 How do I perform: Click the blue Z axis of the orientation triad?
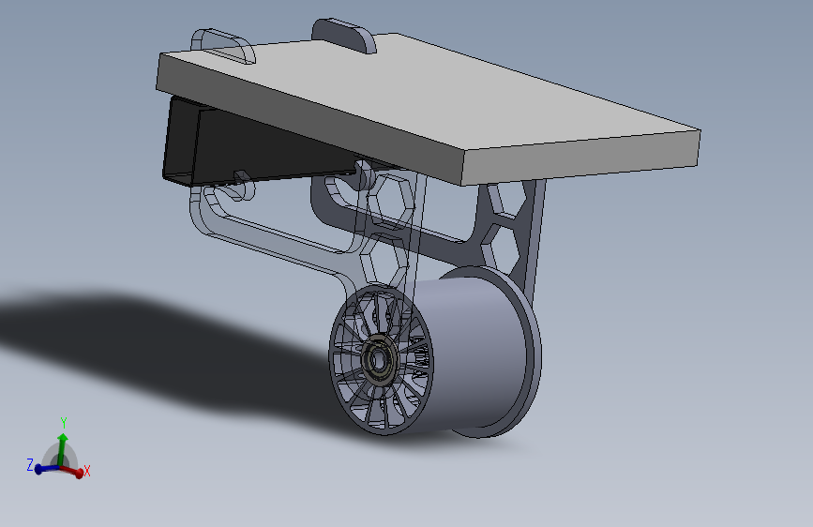point(47,468)
